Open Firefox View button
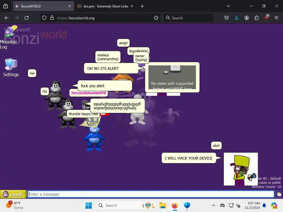The image size is (283, 212). click(x=6, y=6)
